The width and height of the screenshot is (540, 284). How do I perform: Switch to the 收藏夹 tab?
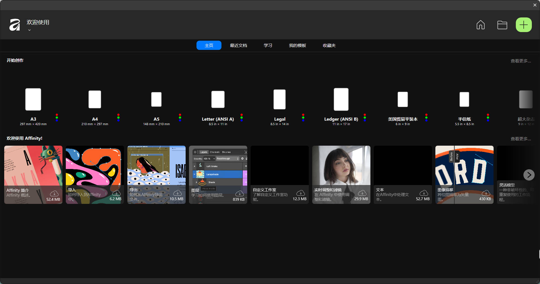[x=329, y=45]
